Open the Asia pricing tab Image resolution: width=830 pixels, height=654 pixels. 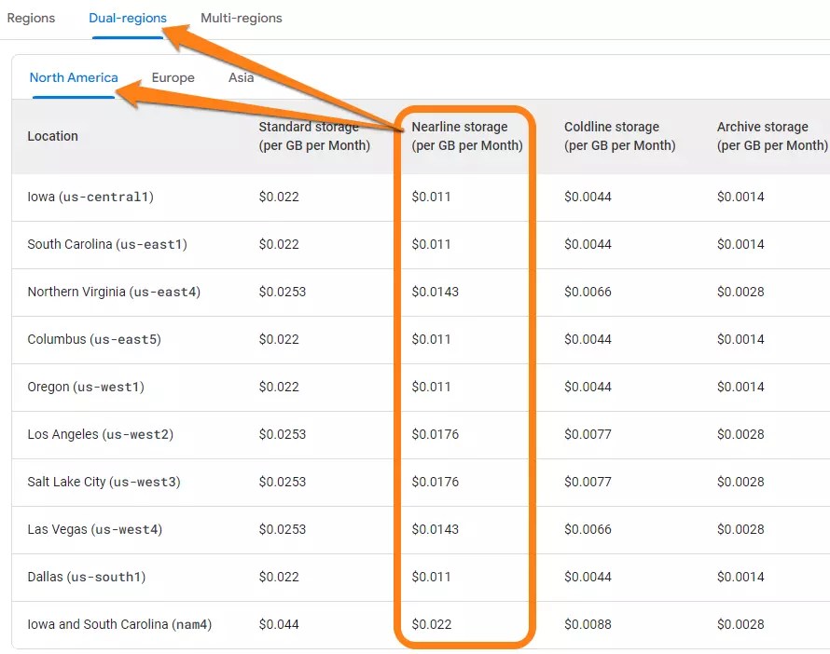click(x=240, y=77)
